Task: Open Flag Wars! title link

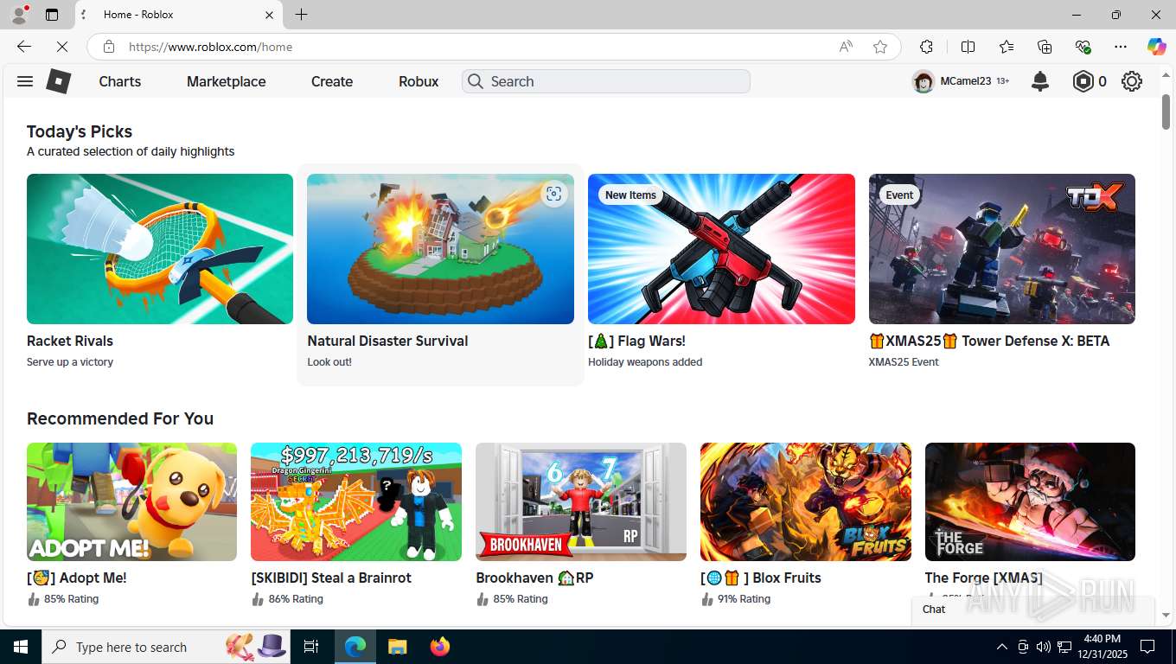Action: (x=637, y=341)
